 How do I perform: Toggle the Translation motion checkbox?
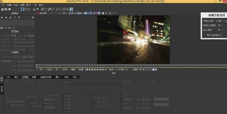click(x=64, y=96)
